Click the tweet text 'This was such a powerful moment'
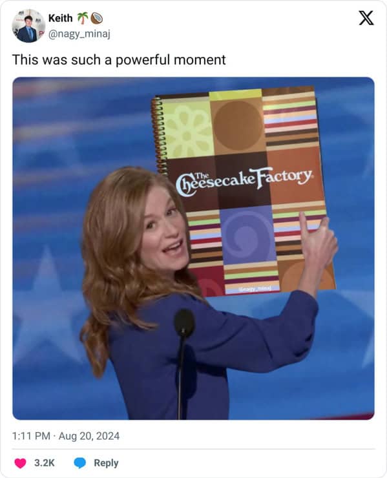The height and width of the screenshot is (478, 387). 119,59
